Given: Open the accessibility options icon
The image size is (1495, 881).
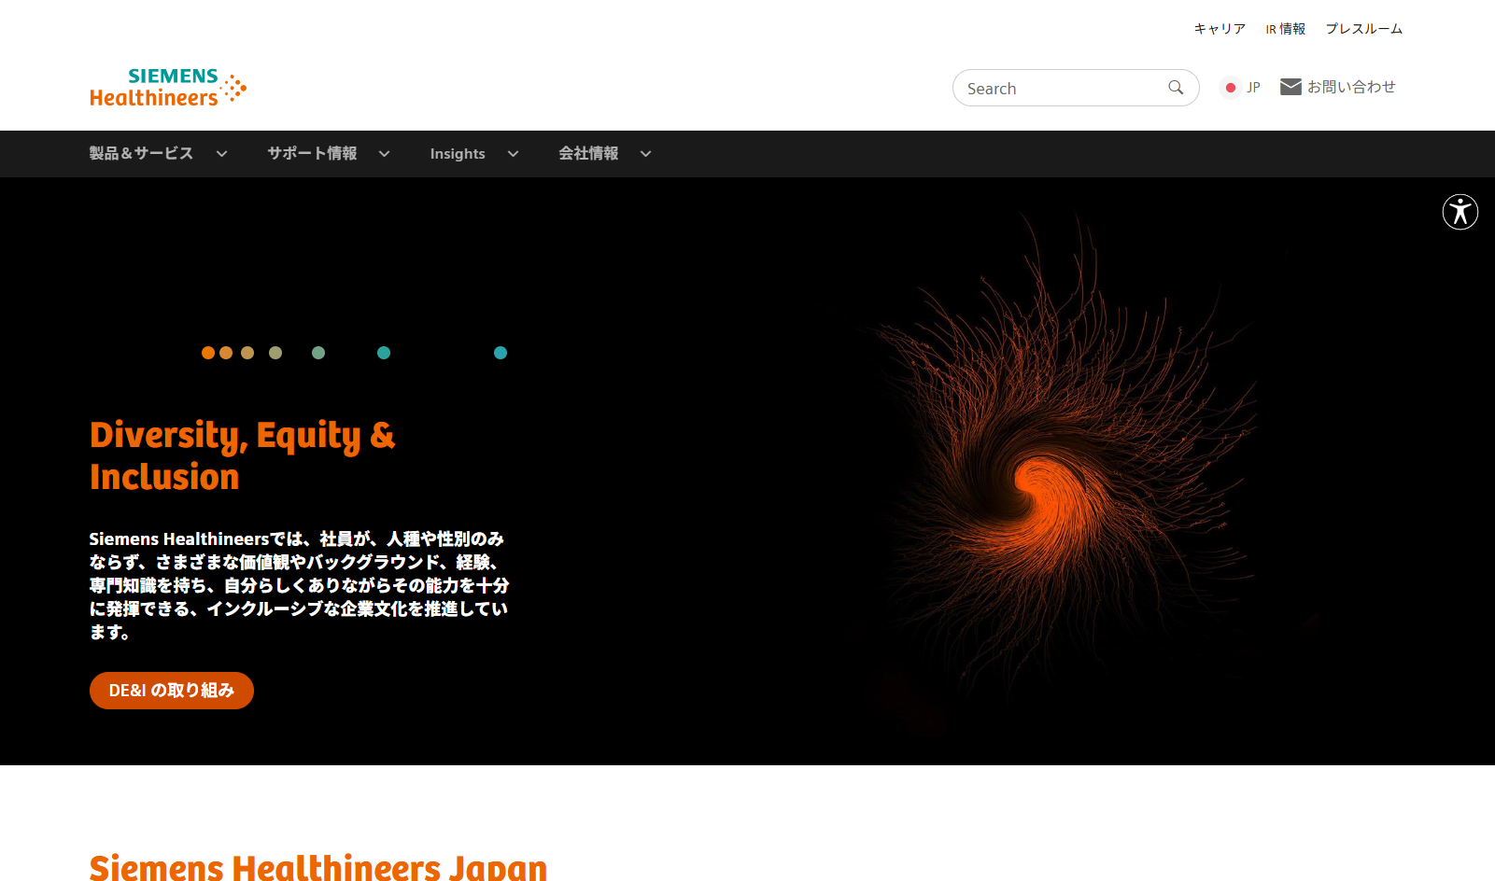Looking at the screenshot, I should [1460, 212].
